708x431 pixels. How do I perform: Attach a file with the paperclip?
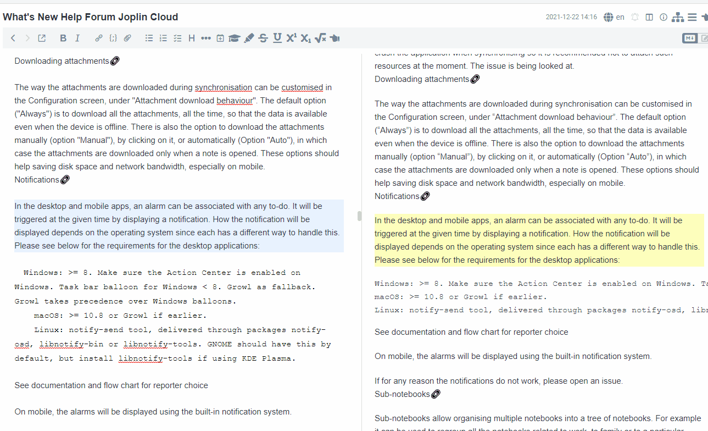pos(127,38)
